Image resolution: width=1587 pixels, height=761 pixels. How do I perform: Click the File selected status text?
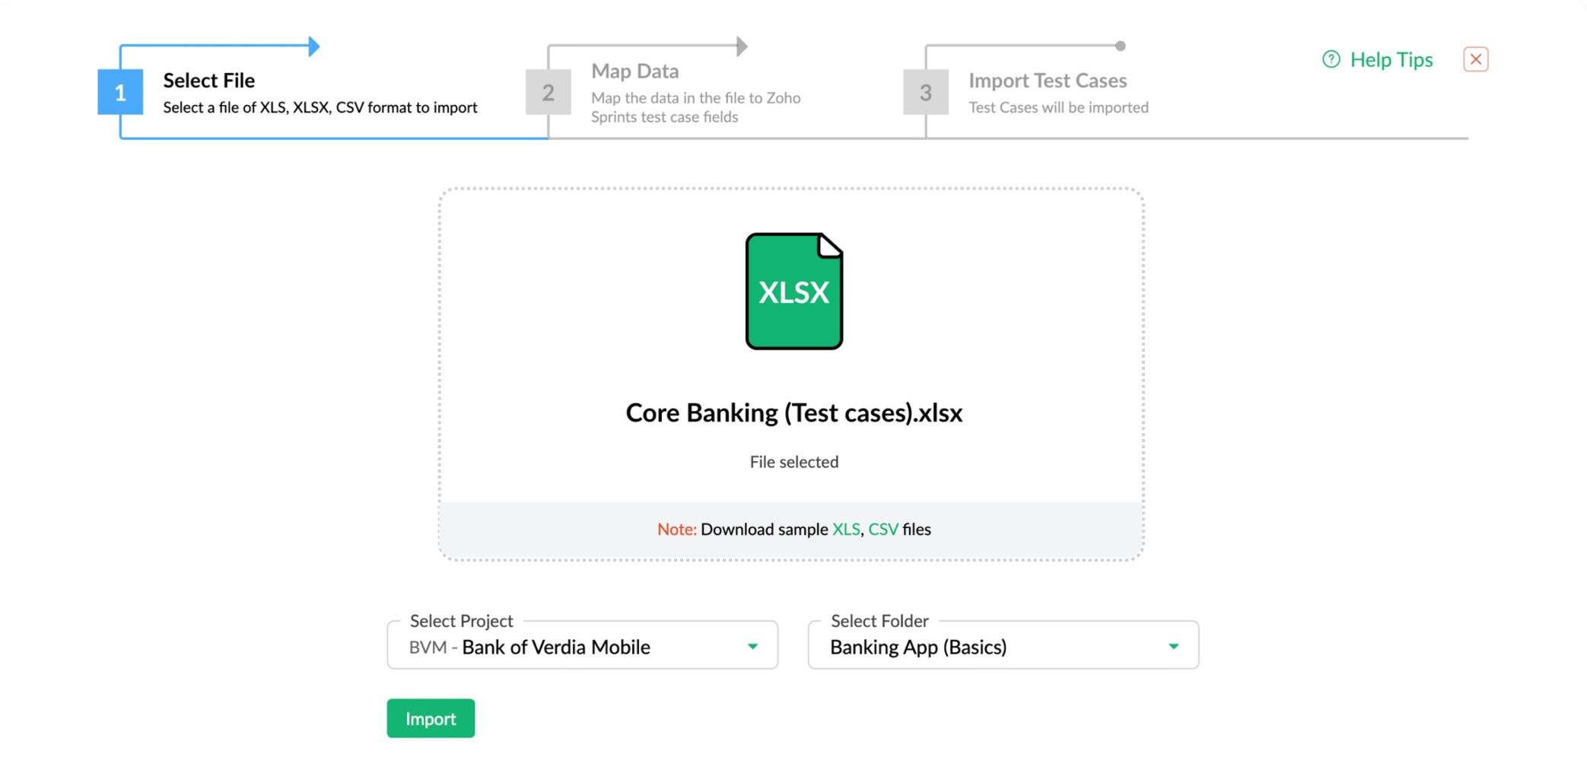pyautogui.click(x=793, y=462)
